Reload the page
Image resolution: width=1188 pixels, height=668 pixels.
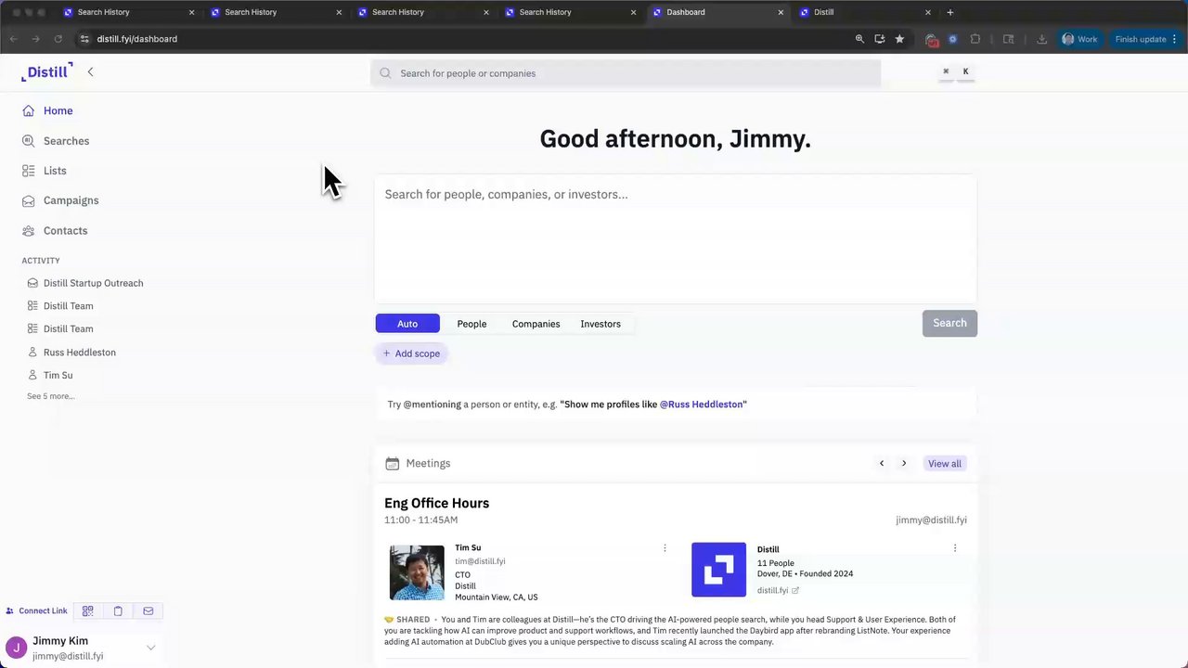[x=58, y=39]
